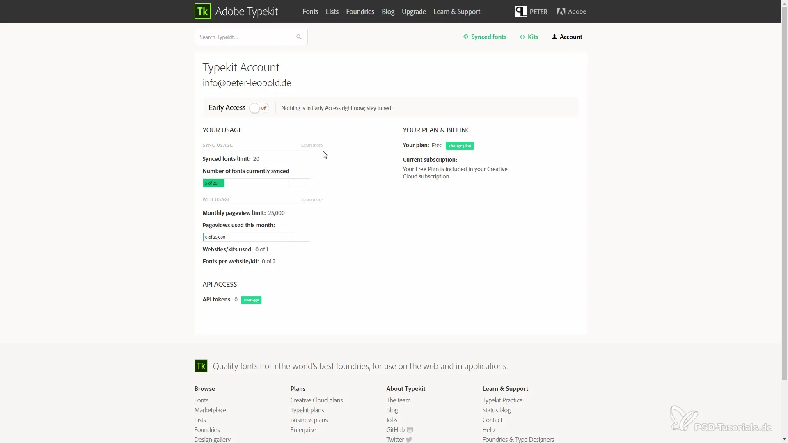Open GitHub footer text link
The image size is (788, 443).
[395, 430]
